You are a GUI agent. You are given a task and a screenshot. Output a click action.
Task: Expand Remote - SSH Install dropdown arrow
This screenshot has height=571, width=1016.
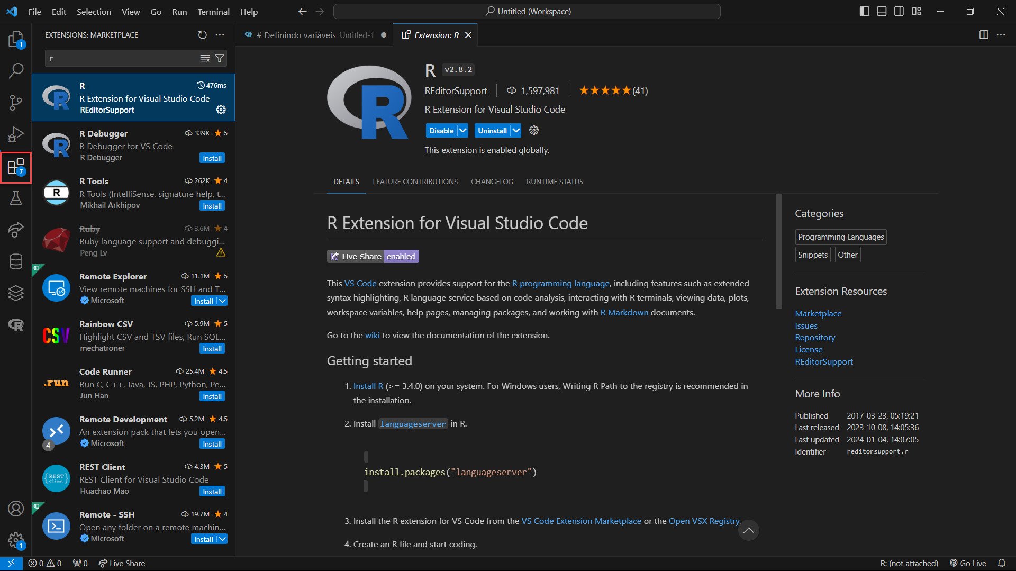click(222, 539)
